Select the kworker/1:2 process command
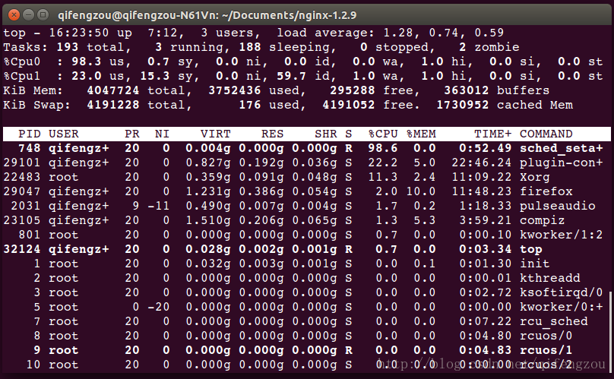This screenshot has height=379, width=614. tap(561, 235)
